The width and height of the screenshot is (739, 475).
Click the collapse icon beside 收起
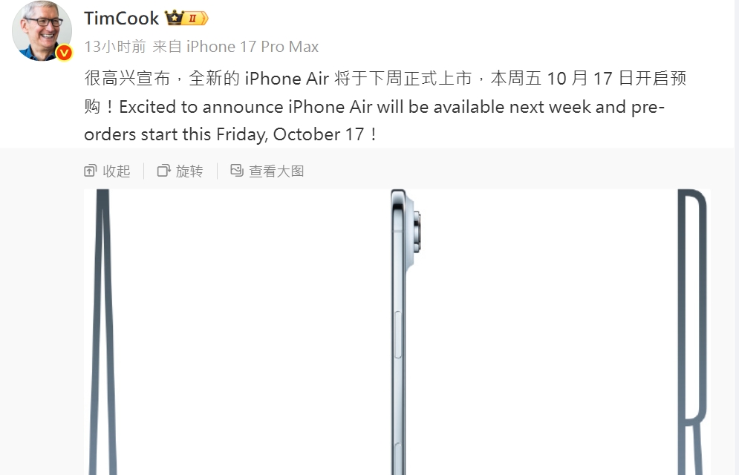click(x=90, y=171)
